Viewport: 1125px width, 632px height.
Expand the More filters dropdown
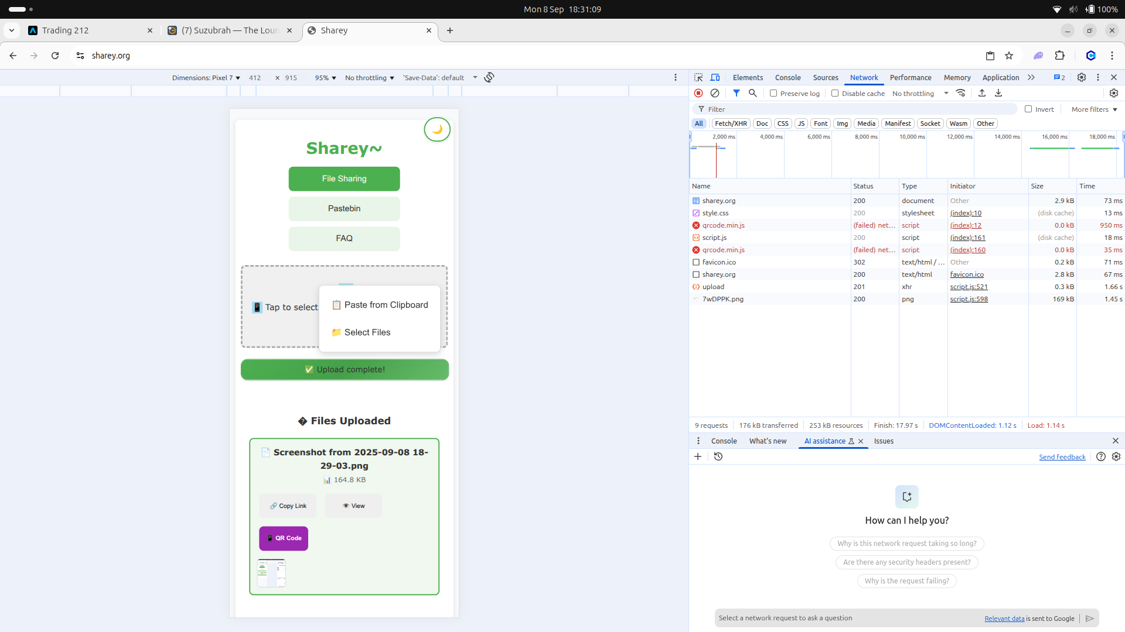pyautogui.click(x=1094, y=109)
